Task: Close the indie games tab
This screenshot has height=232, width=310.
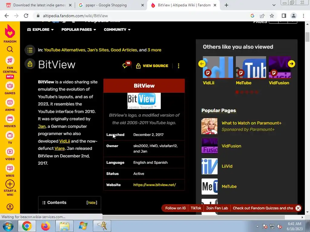Action: 70,5
